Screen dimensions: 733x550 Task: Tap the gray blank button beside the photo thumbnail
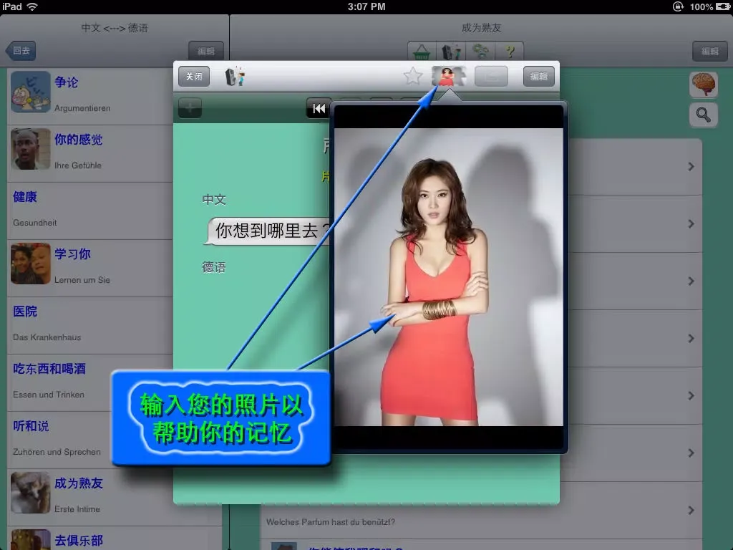coord(491,76)
